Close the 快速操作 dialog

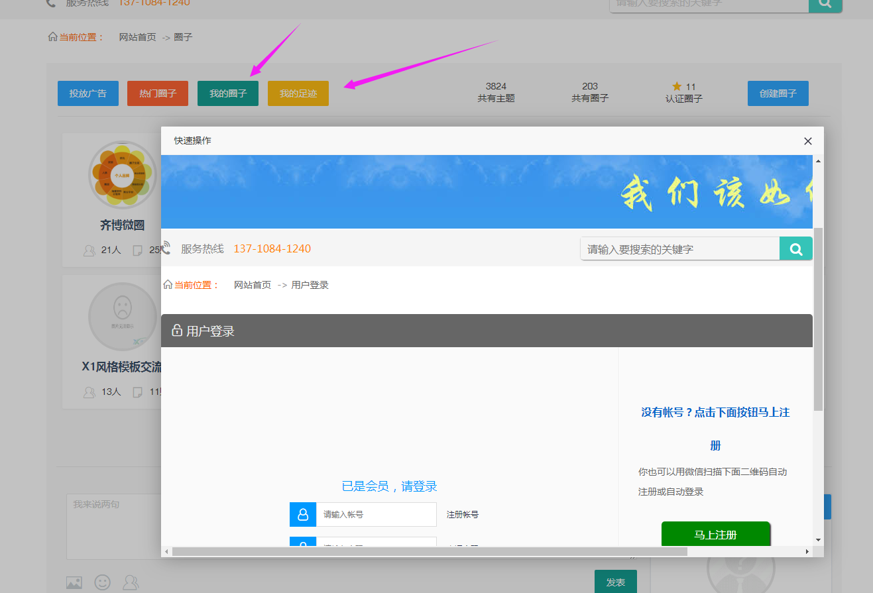[807, 141]
